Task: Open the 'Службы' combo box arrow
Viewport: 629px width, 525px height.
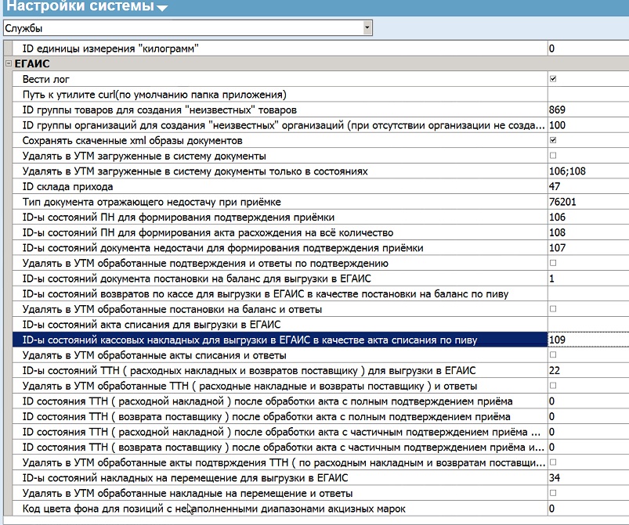Action: pos(367,27)
